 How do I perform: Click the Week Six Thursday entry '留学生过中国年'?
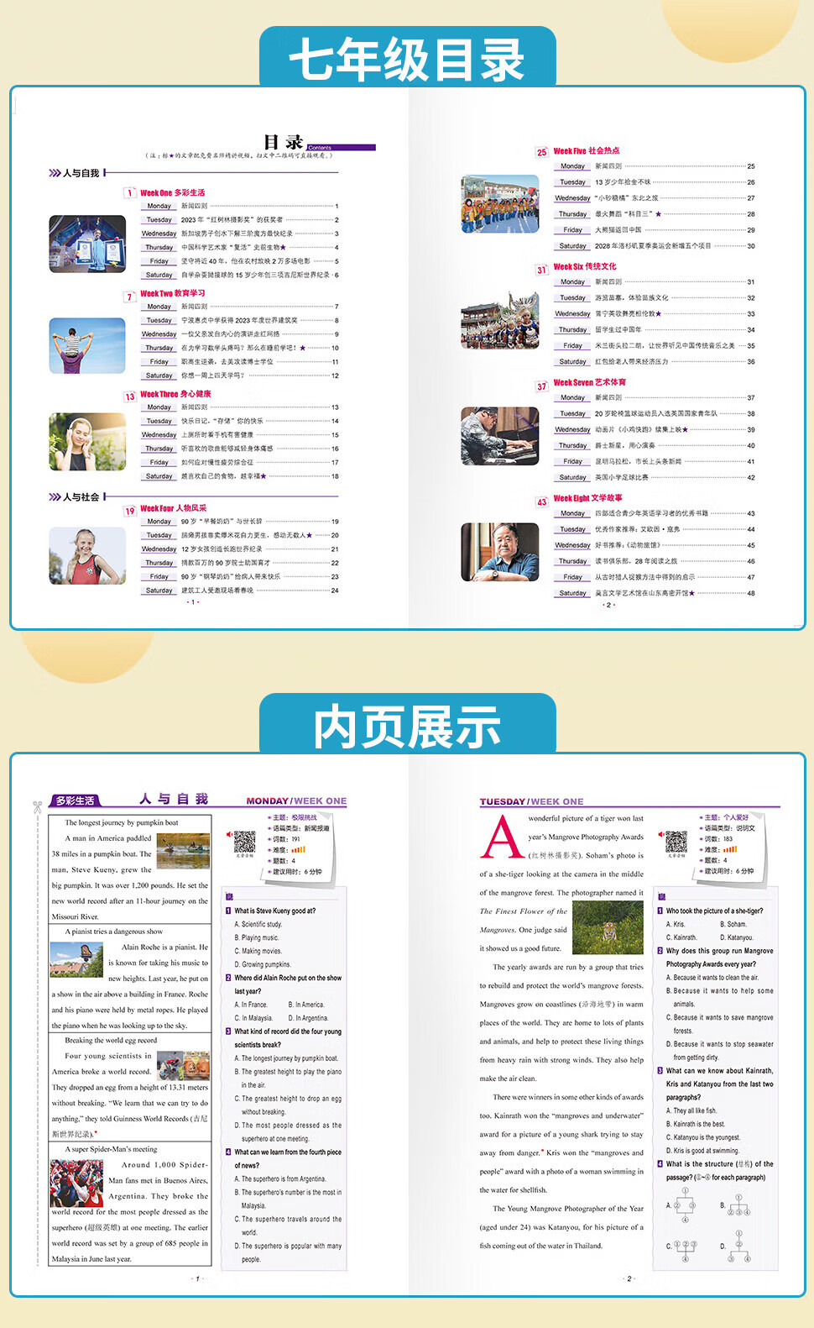(618, 329)
